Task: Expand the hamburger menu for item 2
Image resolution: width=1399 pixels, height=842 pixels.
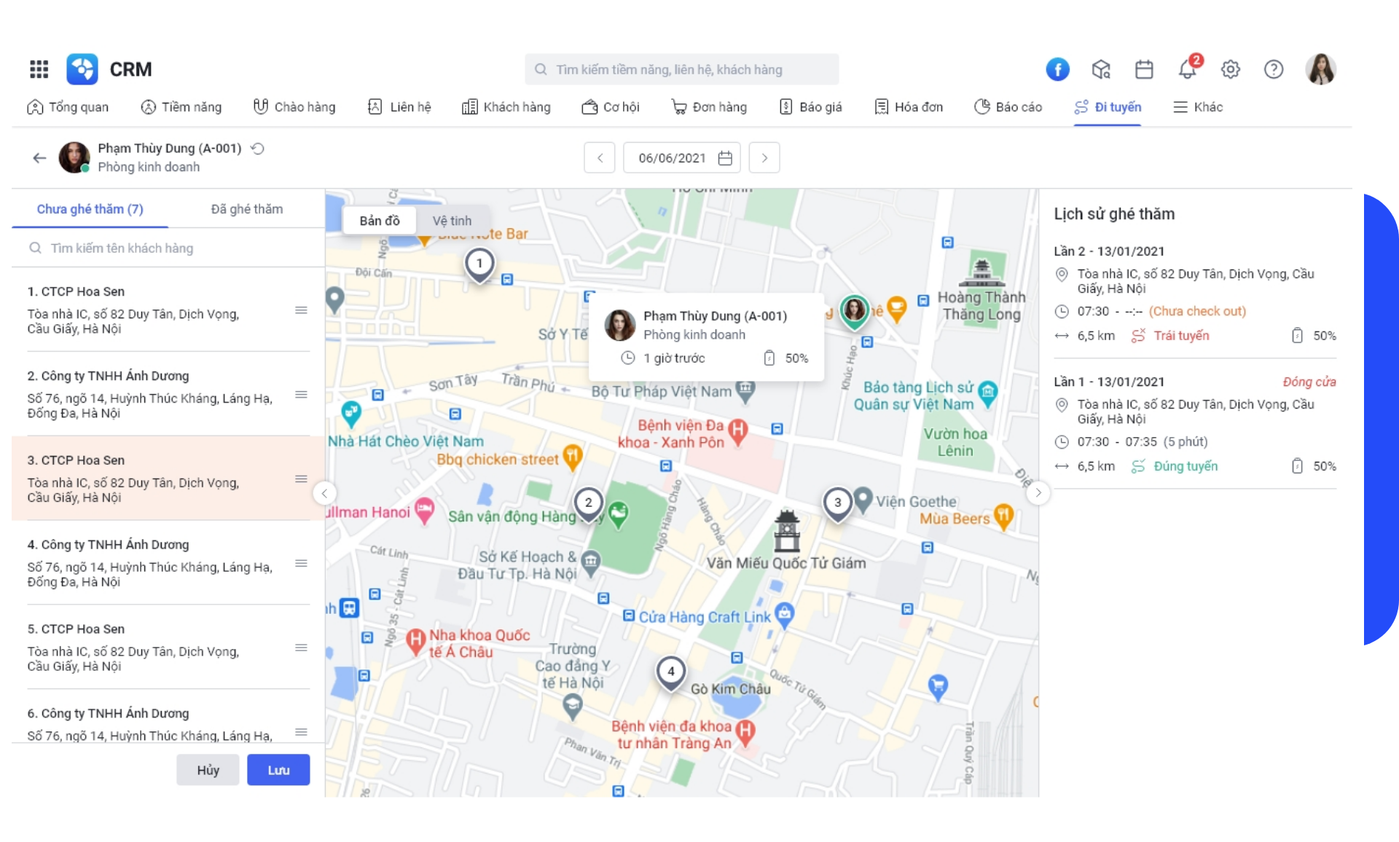Action: click(299, 395)
